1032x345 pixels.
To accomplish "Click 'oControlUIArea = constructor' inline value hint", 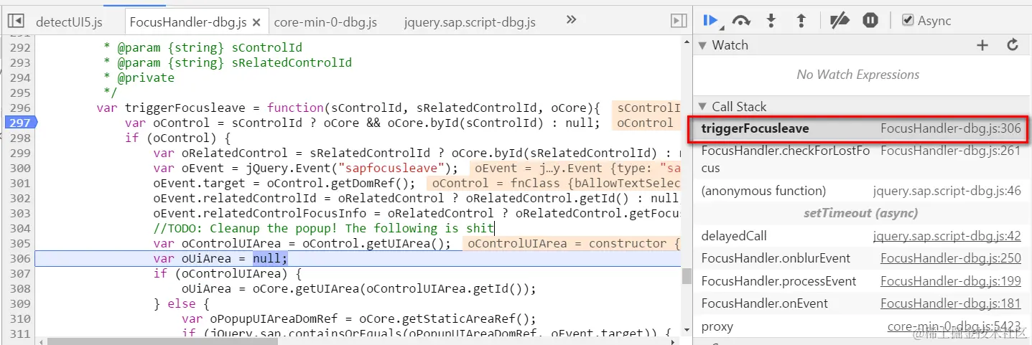I will (573, 243).
